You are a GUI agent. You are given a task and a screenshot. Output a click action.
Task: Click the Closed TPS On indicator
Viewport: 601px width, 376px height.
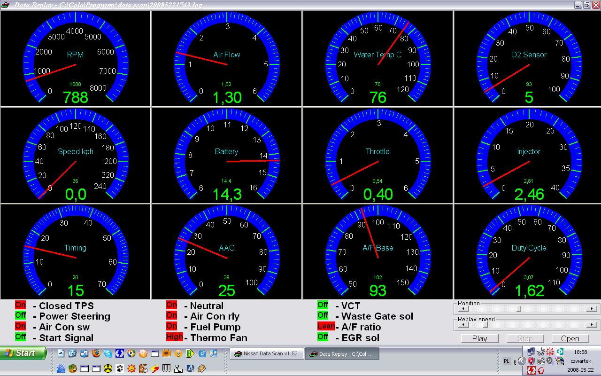click(20, 305)
